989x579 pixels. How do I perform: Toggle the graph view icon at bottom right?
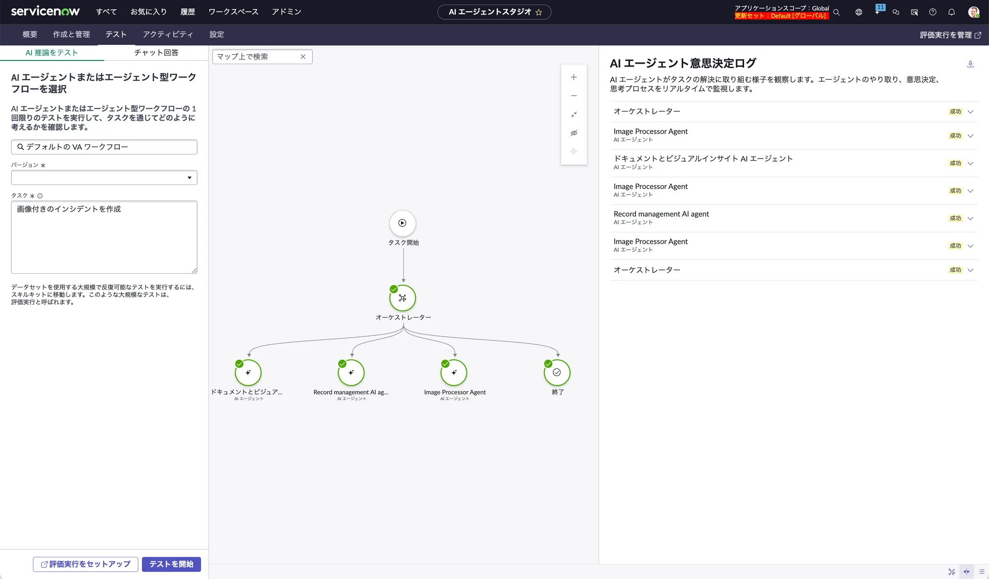(951, 572)
